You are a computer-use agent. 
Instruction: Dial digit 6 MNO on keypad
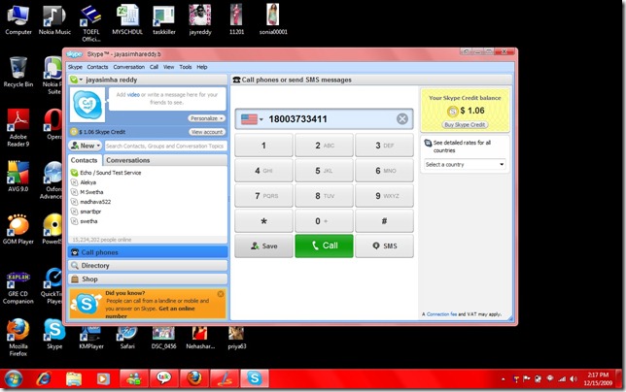point(384,171)
